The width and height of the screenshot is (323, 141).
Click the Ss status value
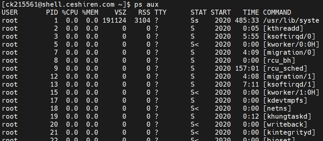pos(195,20)
